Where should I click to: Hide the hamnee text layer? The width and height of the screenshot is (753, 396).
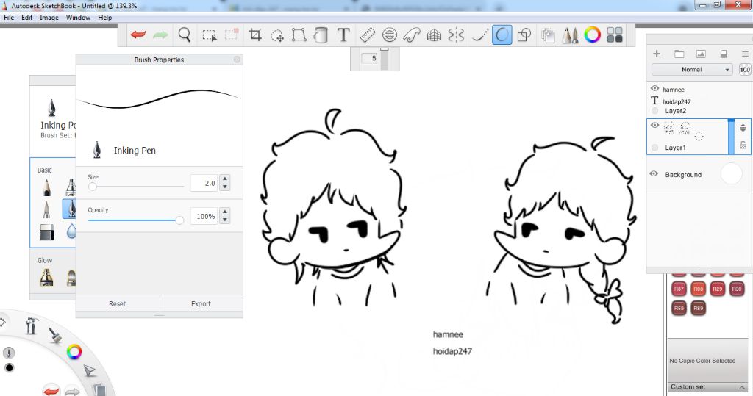click(x=654, y=88)
